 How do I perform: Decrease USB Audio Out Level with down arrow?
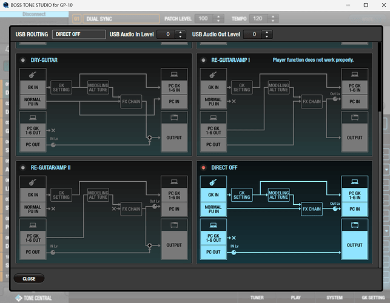click(x=266, y=37)
